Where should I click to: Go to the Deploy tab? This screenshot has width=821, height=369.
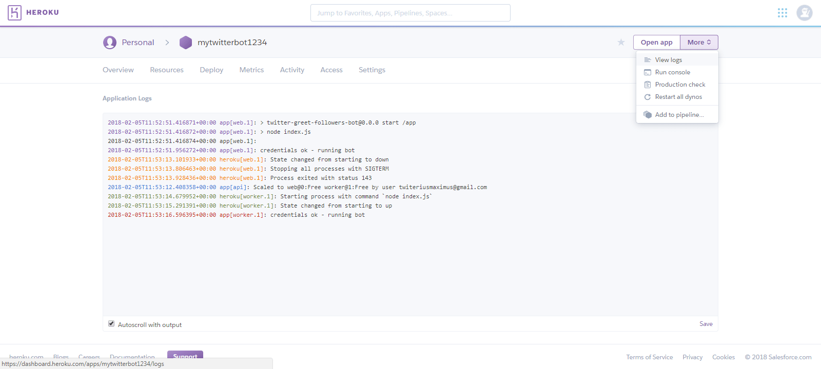(211, 70)
